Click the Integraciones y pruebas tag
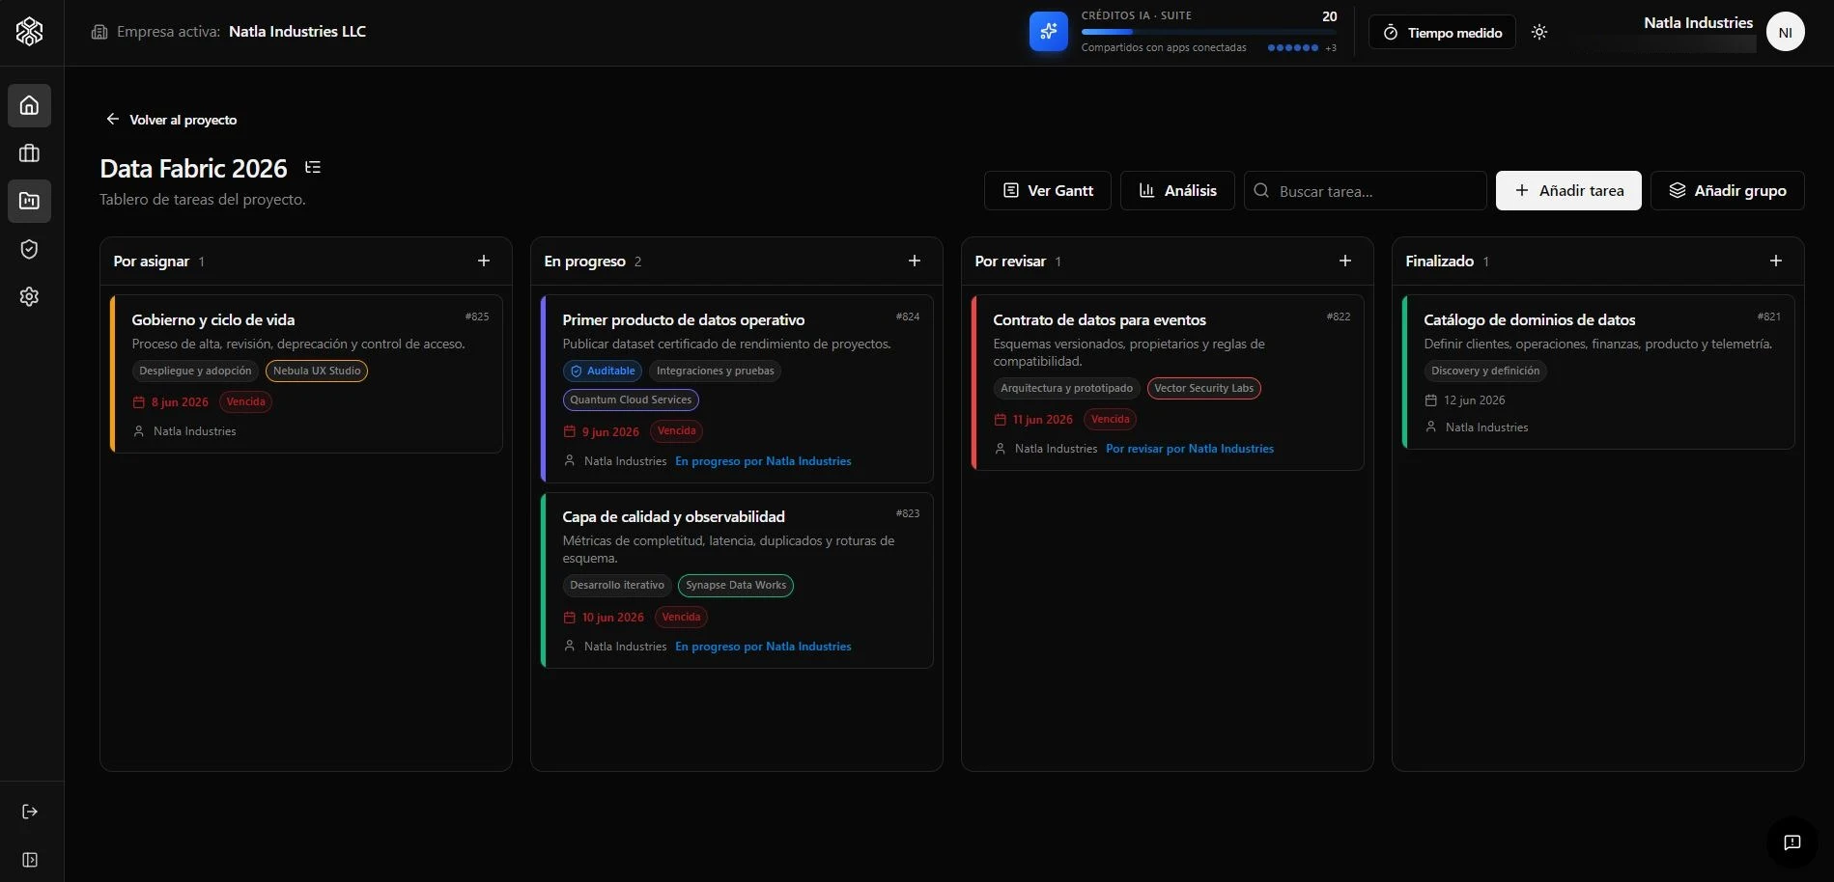 coord(715,371)
